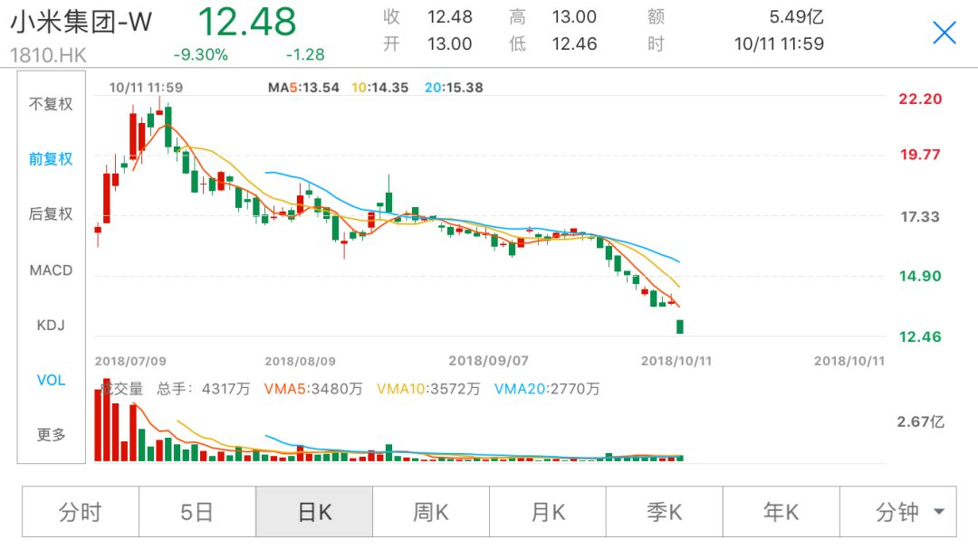Click the stock name 小米集团-W
Viewport: 978px width, 549px height.
(81, 23)
